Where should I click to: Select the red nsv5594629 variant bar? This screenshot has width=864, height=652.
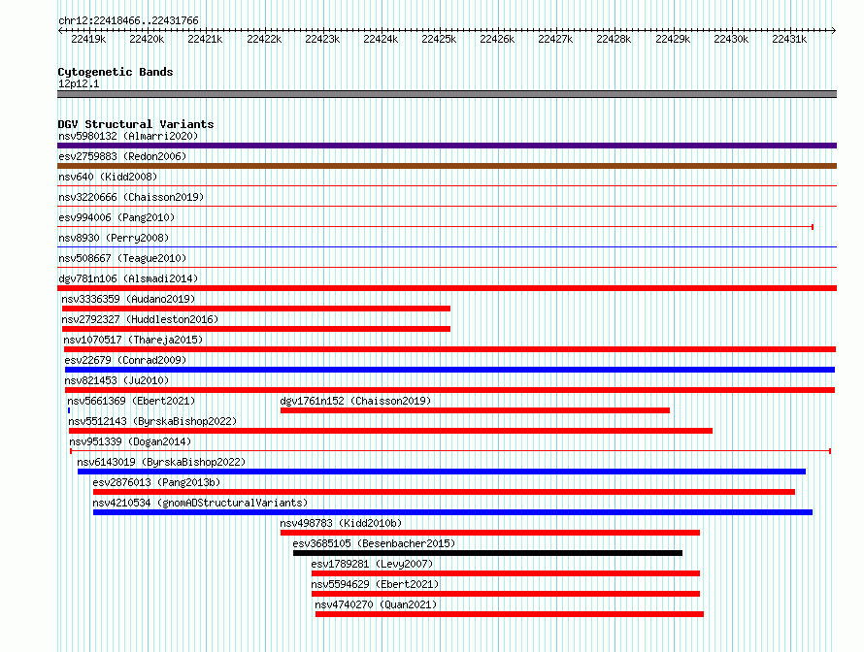coord(506,594)
